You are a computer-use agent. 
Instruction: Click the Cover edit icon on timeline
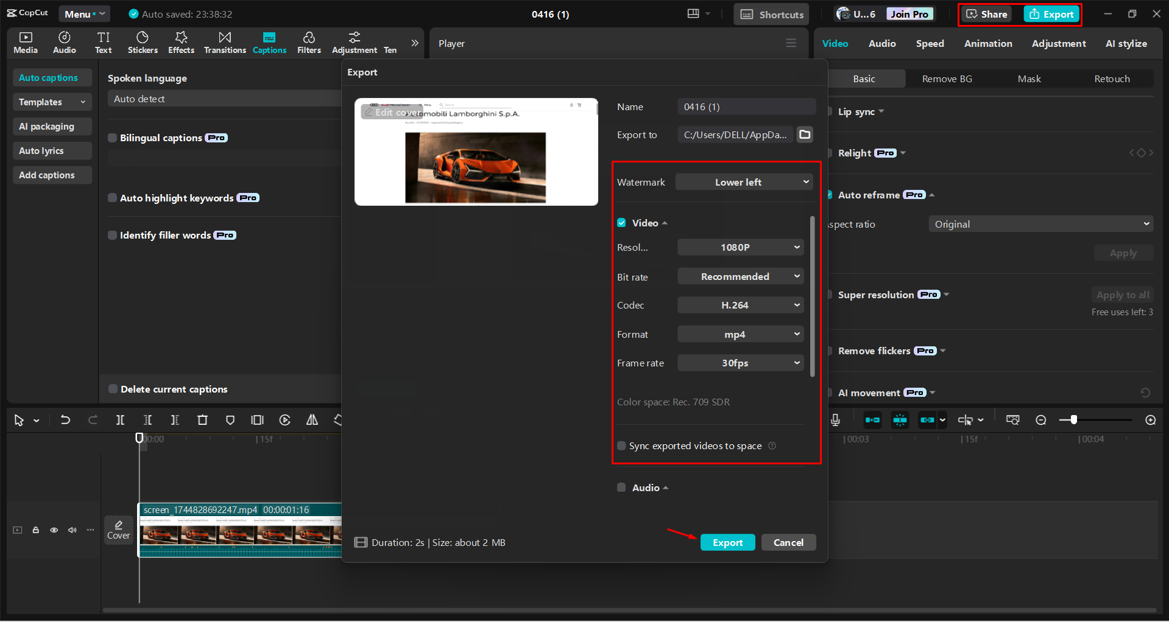pos(119,529)
